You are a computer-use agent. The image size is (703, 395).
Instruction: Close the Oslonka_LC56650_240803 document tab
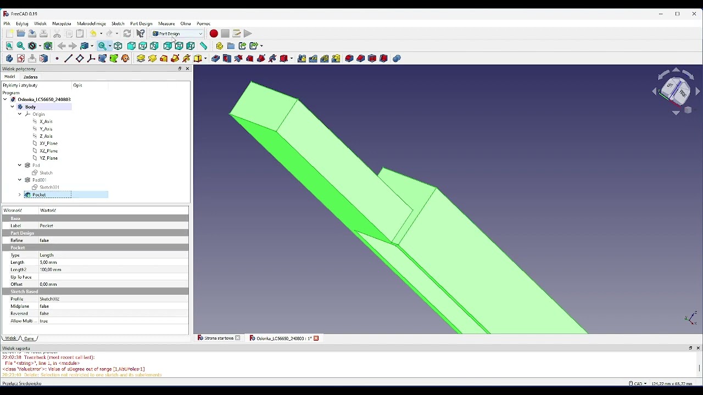pyautogui.click(x=316, y=338)
